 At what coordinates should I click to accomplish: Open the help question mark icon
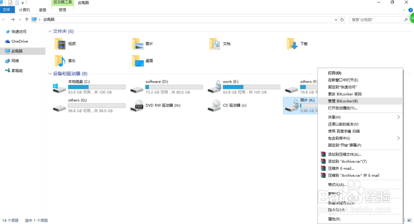[x=411, y=10]
